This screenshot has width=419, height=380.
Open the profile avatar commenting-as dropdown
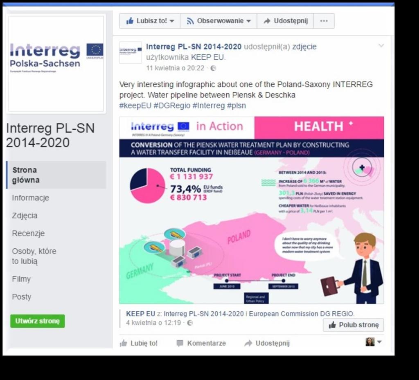pyautogui.click(x=373, y=342)
